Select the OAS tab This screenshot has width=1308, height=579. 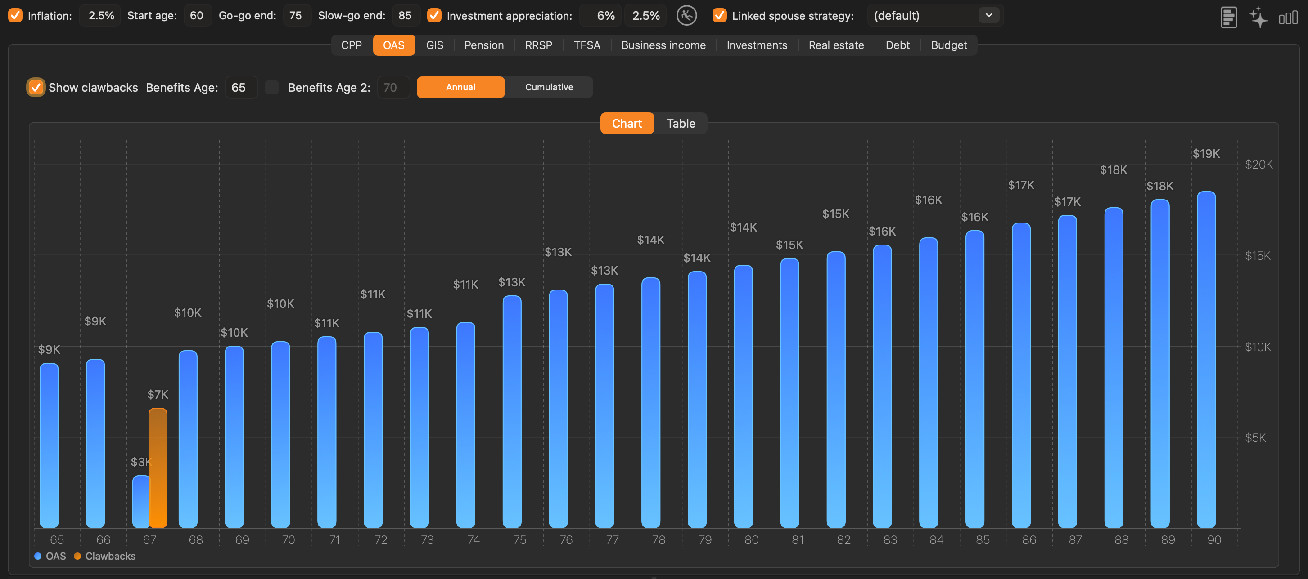394,45
